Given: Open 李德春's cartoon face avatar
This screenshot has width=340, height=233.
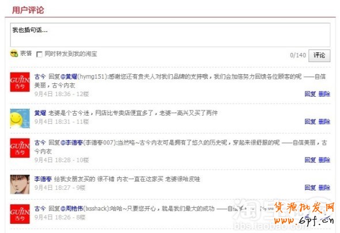Looking at the screenshot, I should pyautogui.click(x=20, y=184).
